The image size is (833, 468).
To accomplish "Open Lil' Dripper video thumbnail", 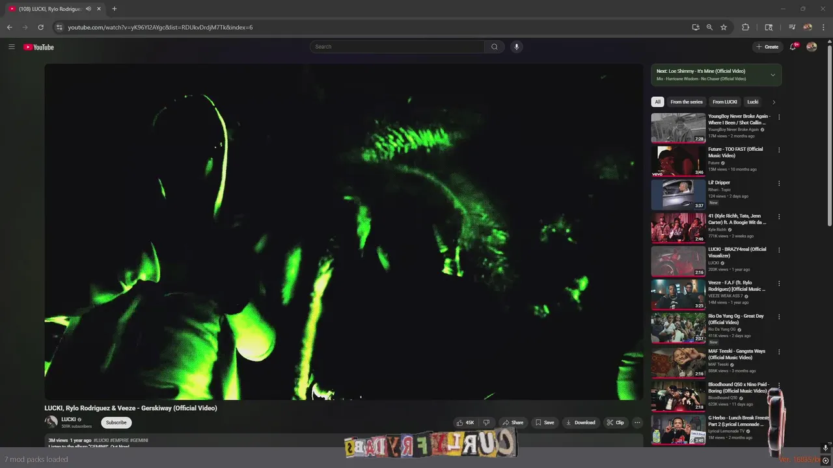I will click(678, 194).
